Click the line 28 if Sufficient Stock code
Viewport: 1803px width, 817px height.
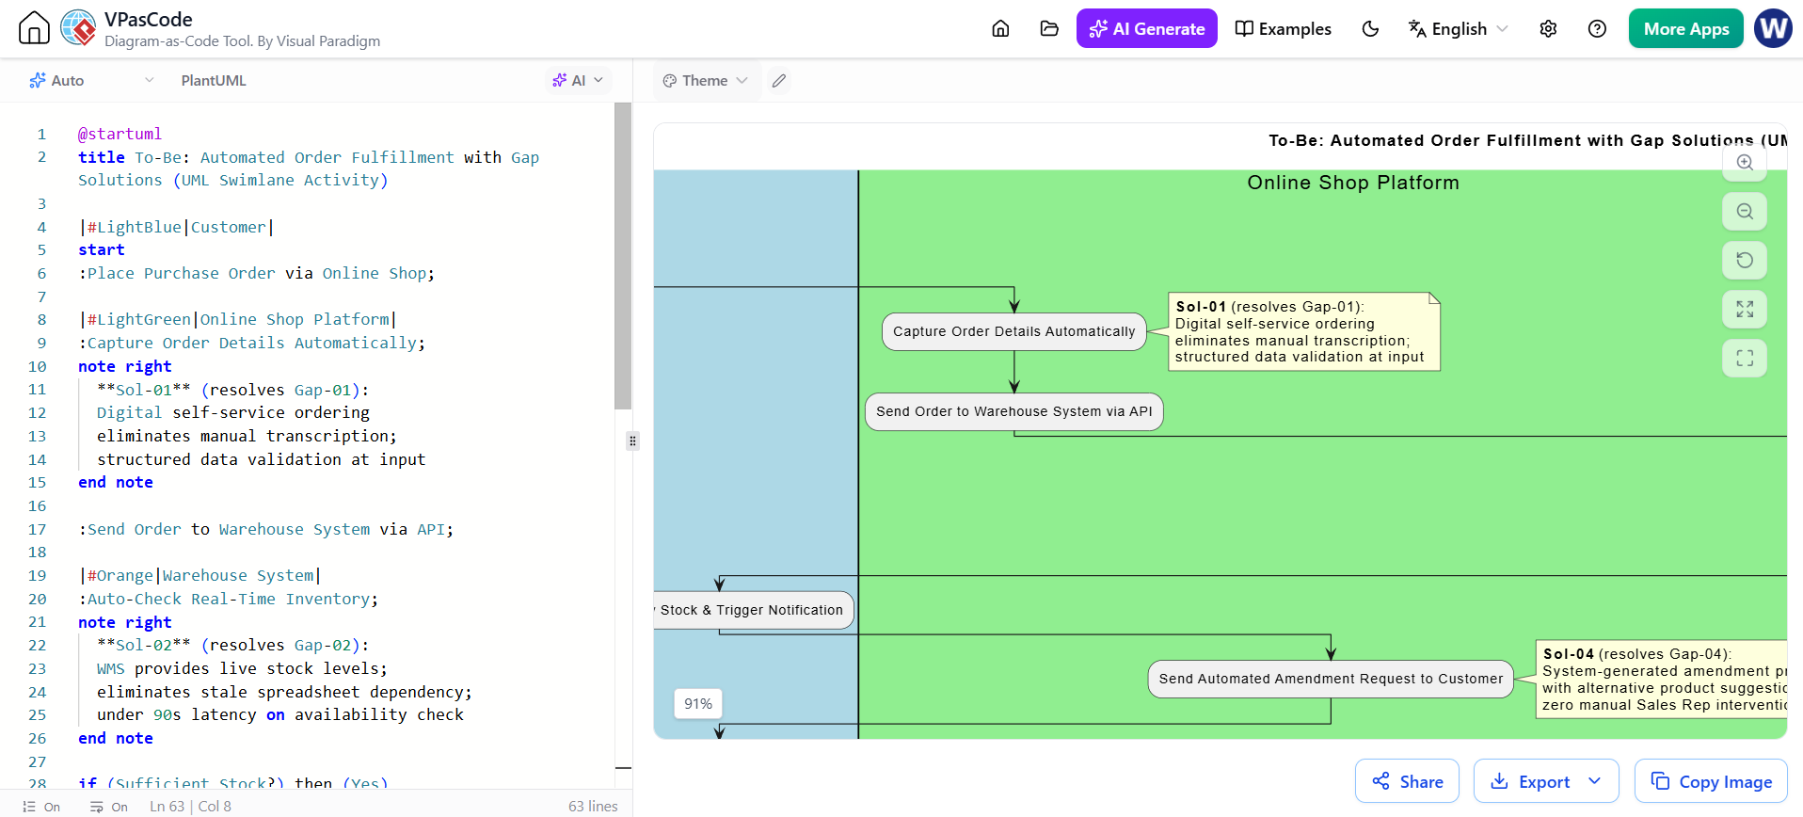[x=233, y=783]
